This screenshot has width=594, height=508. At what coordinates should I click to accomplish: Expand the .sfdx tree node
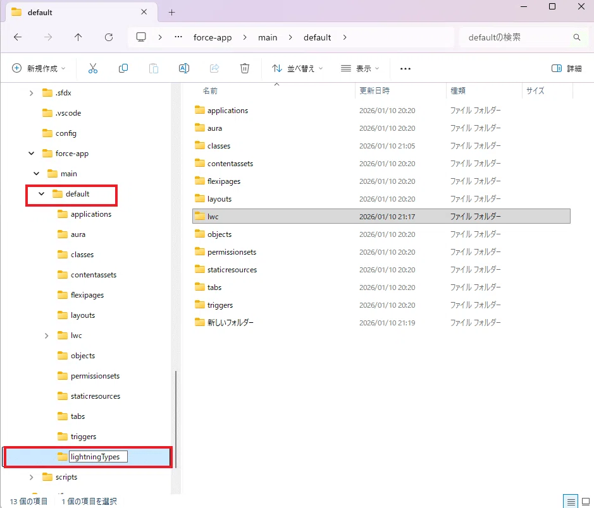(x=32, y=93)
